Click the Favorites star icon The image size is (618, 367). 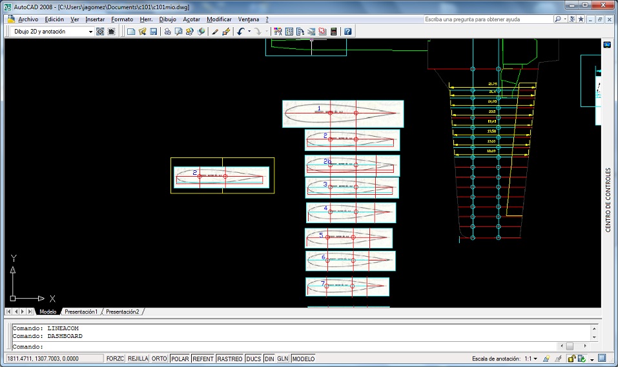click(x=581, y=19)
